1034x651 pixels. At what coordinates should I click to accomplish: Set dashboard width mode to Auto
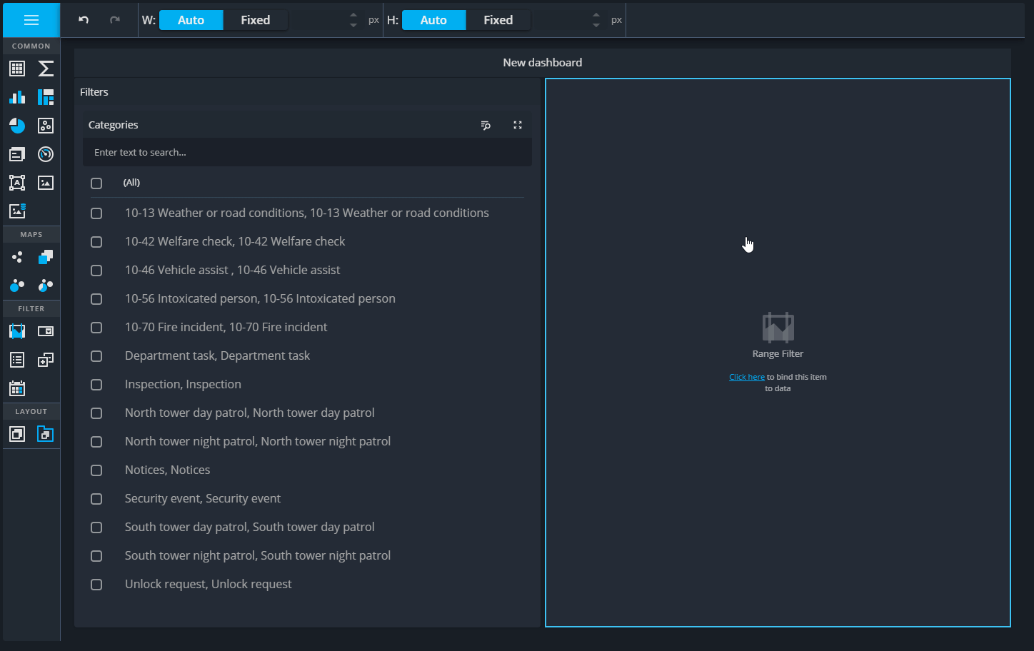tap(191, 20)
